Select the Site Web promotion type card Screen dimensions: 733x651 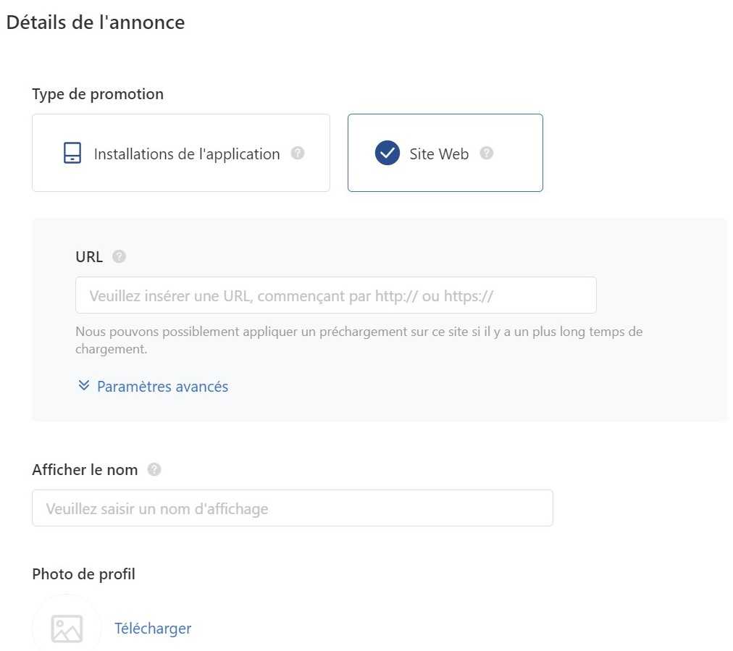[445, 153]
